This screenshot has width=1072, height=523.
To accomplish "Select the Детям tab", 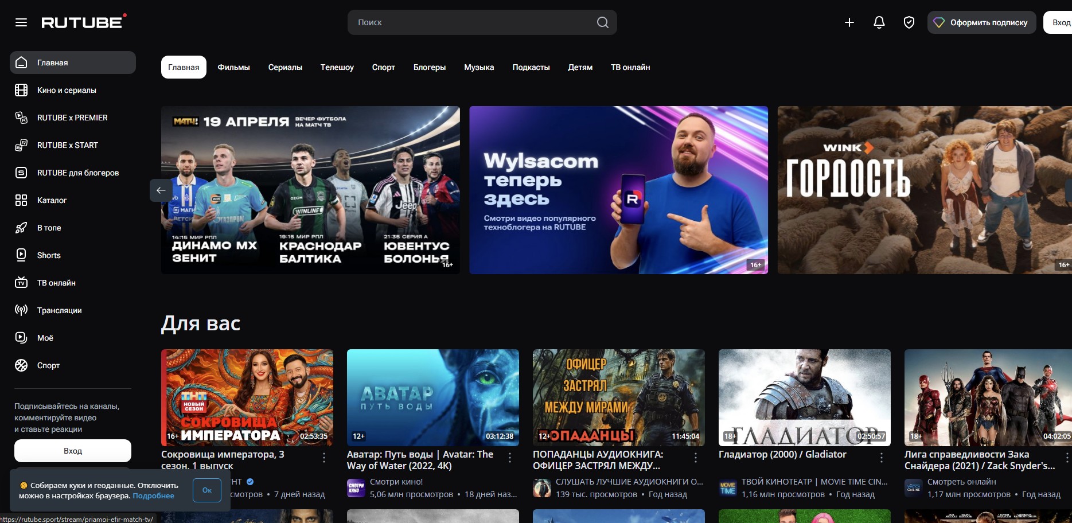I will point(580,67).
